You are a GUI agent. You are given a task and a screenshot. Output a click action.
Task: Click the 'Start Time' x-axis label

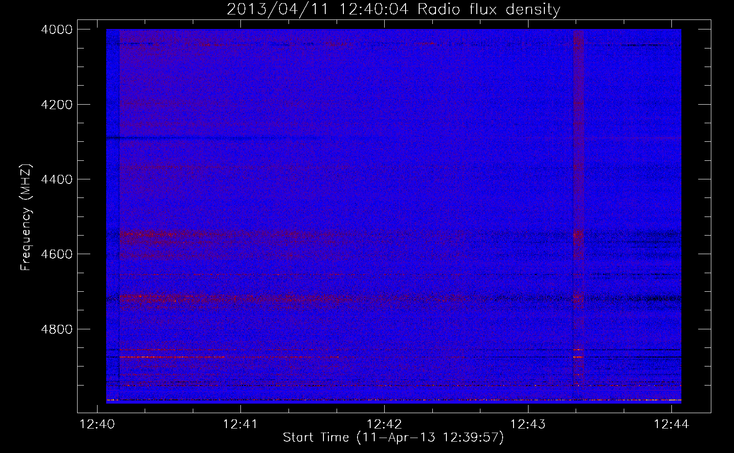(x=393, y=438)
